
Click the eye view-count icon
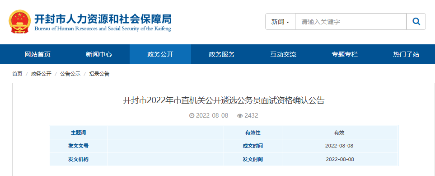(x=240, y=116)
